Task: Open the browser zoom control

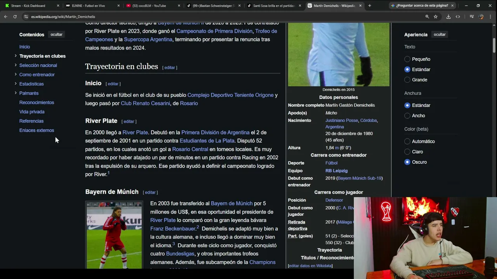Action: (x=427, y=17)
